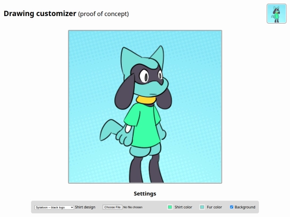Image resolution: width=290 pixels, height=217 pixels.
Task: Uncheck the Background checkbox
Action: point(231,207)
